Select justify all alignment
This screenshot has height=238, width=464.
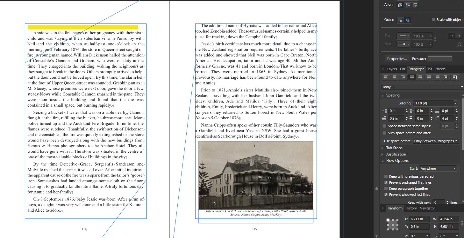[437, 77]
